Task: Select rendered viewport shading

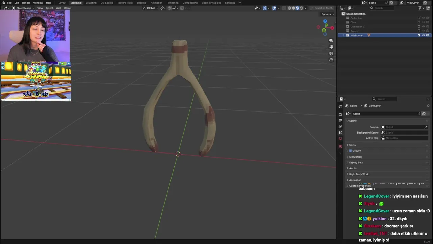Action: click(301, 8)
